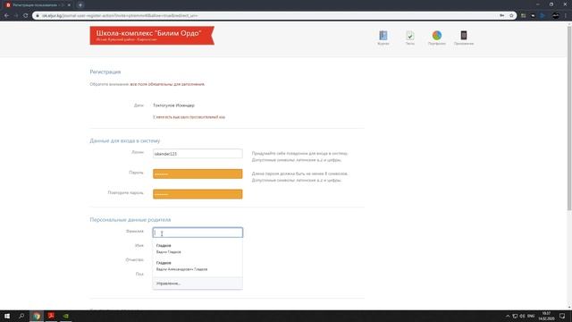Choose second Гладков autofill suggestion with patronymic

click(x=198, y=267)
